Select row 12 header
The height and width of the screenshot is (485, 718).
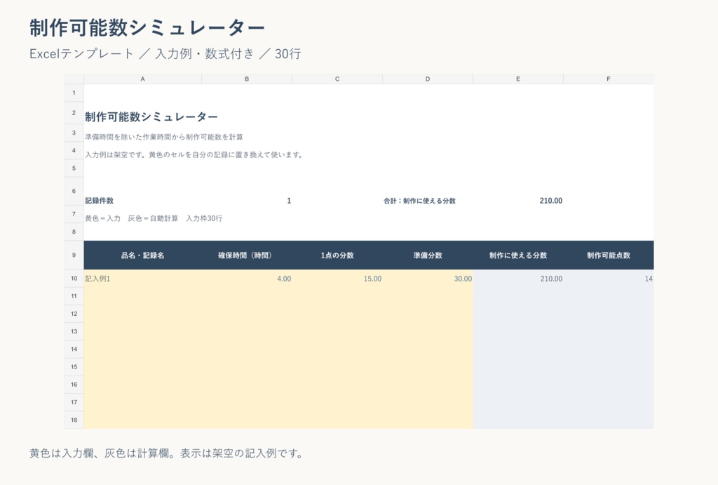tap(74, 314)
